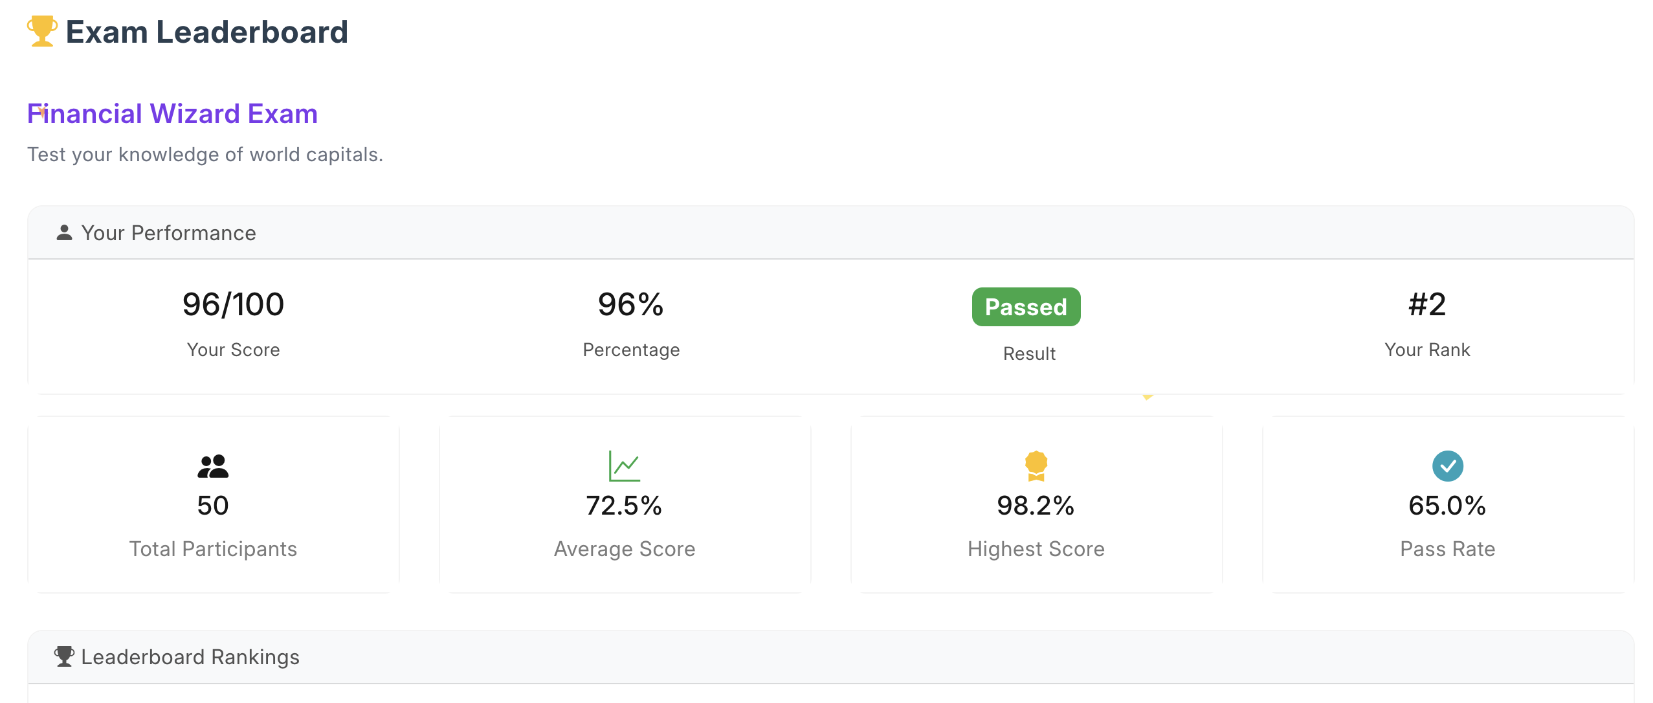Click the gold trophy icon beside Exam Leaderboard
Viewport: 1653px width, 703px height.
click(x=42, y=31)
